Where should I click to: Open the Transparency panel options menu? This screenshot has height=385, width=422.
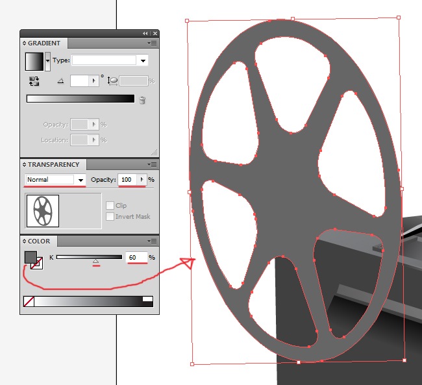click(153, 164)
